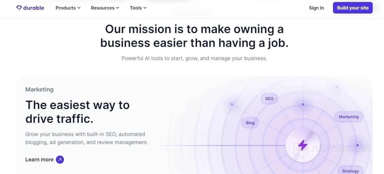Screen dimensions: 384x174
Task: Expand the Products chevron arrow
Action: [x=79, y=8]
